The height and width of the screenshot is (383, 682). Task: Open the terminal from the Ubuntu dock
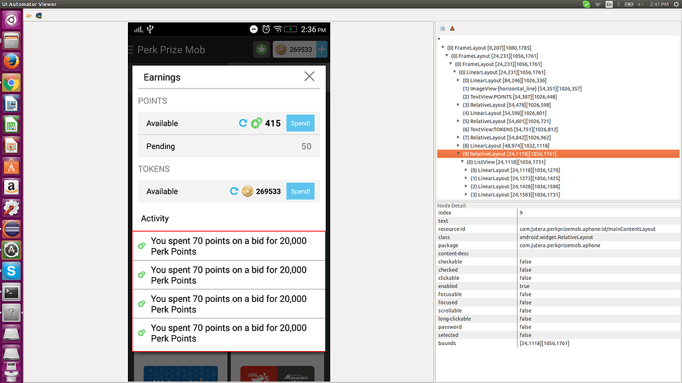[x=10, y=291]
